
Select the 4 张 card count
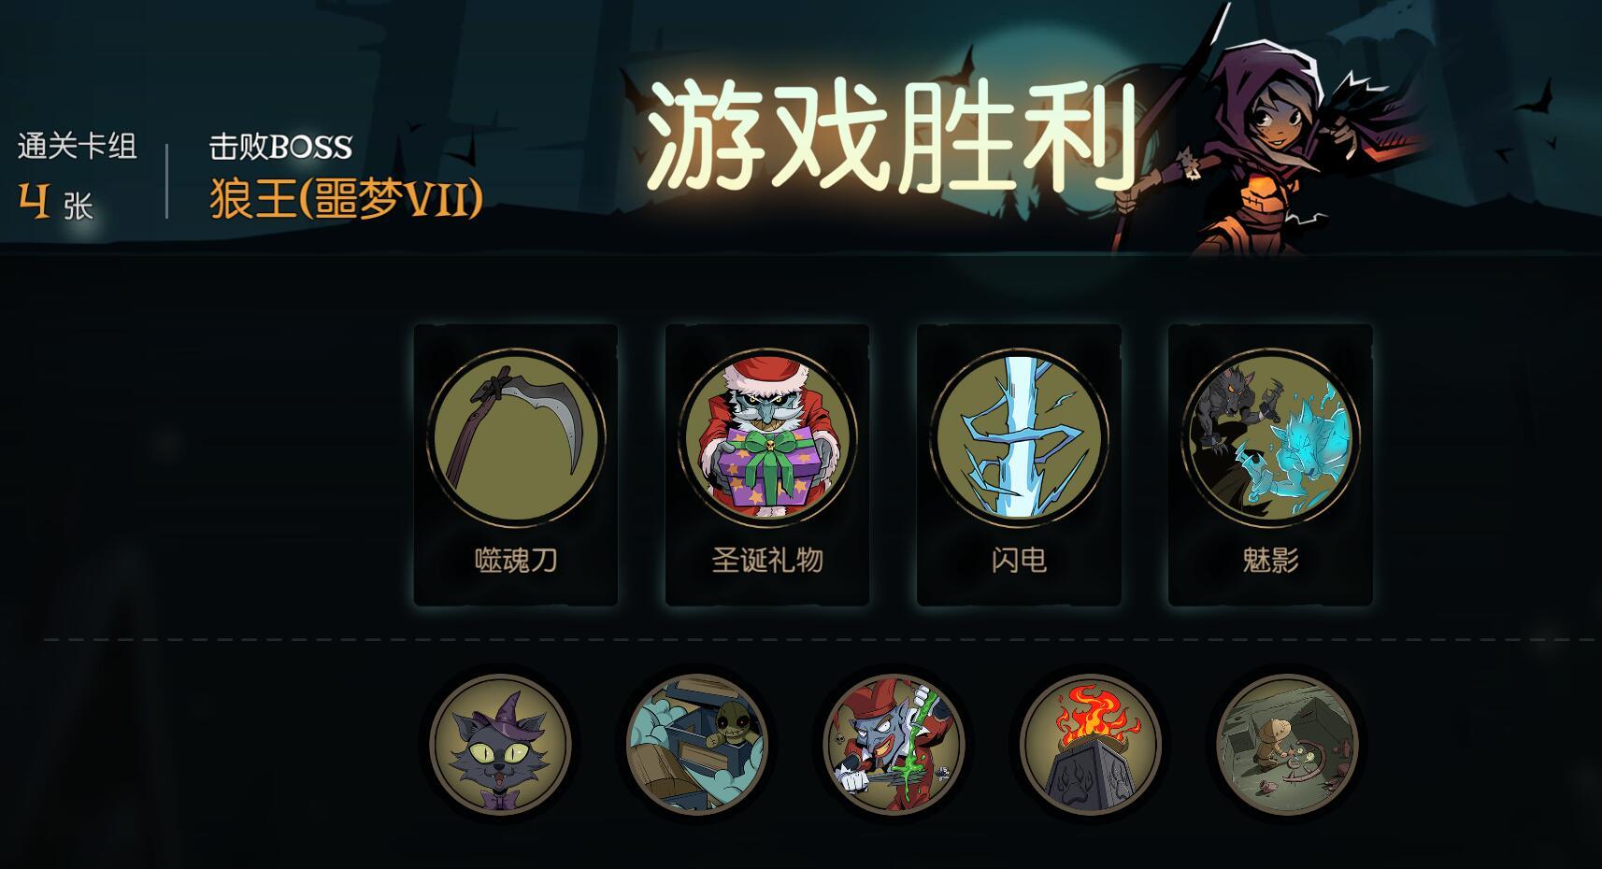click(56, 202)
